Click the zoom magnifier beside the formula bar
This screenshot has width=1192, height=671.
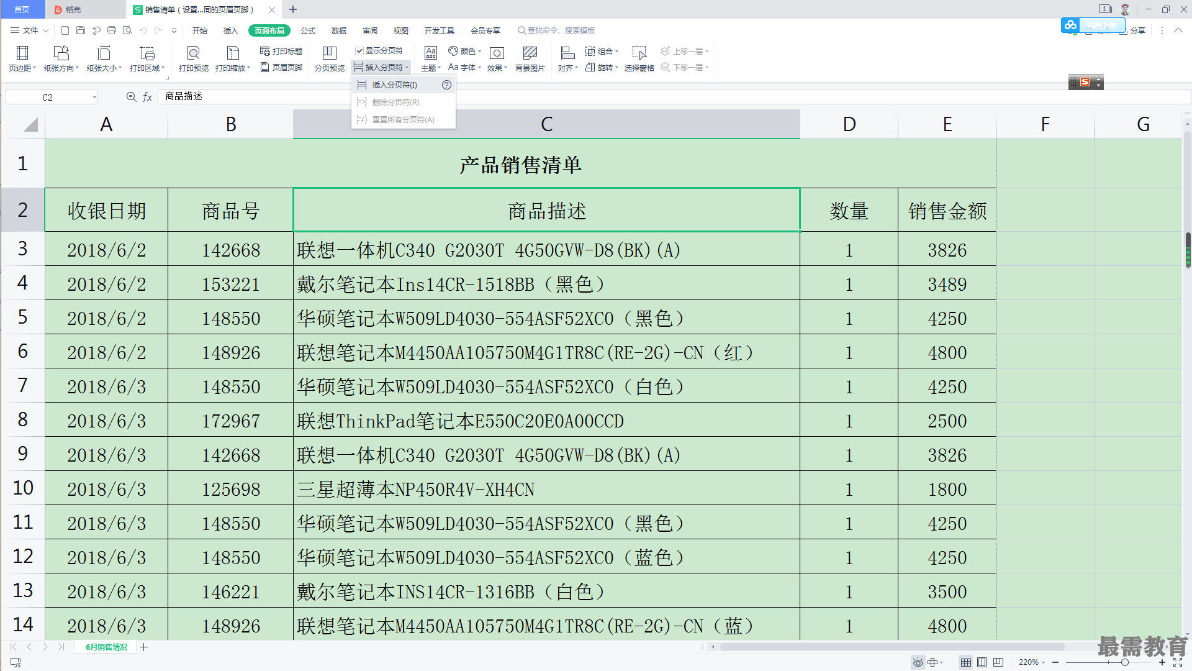pyautogui.click(x=131, y=97)
